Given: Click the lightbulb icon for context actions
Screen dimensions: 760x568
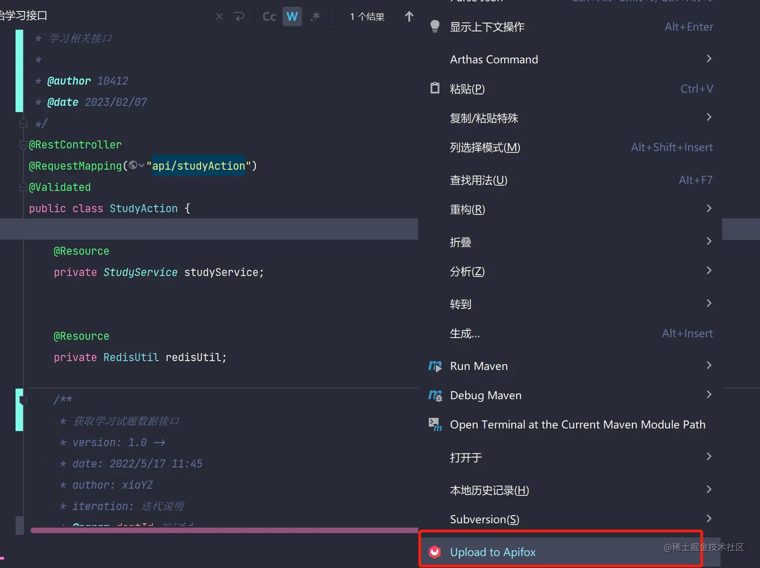Looking at the screenshot, I should [x=435, y=26].
